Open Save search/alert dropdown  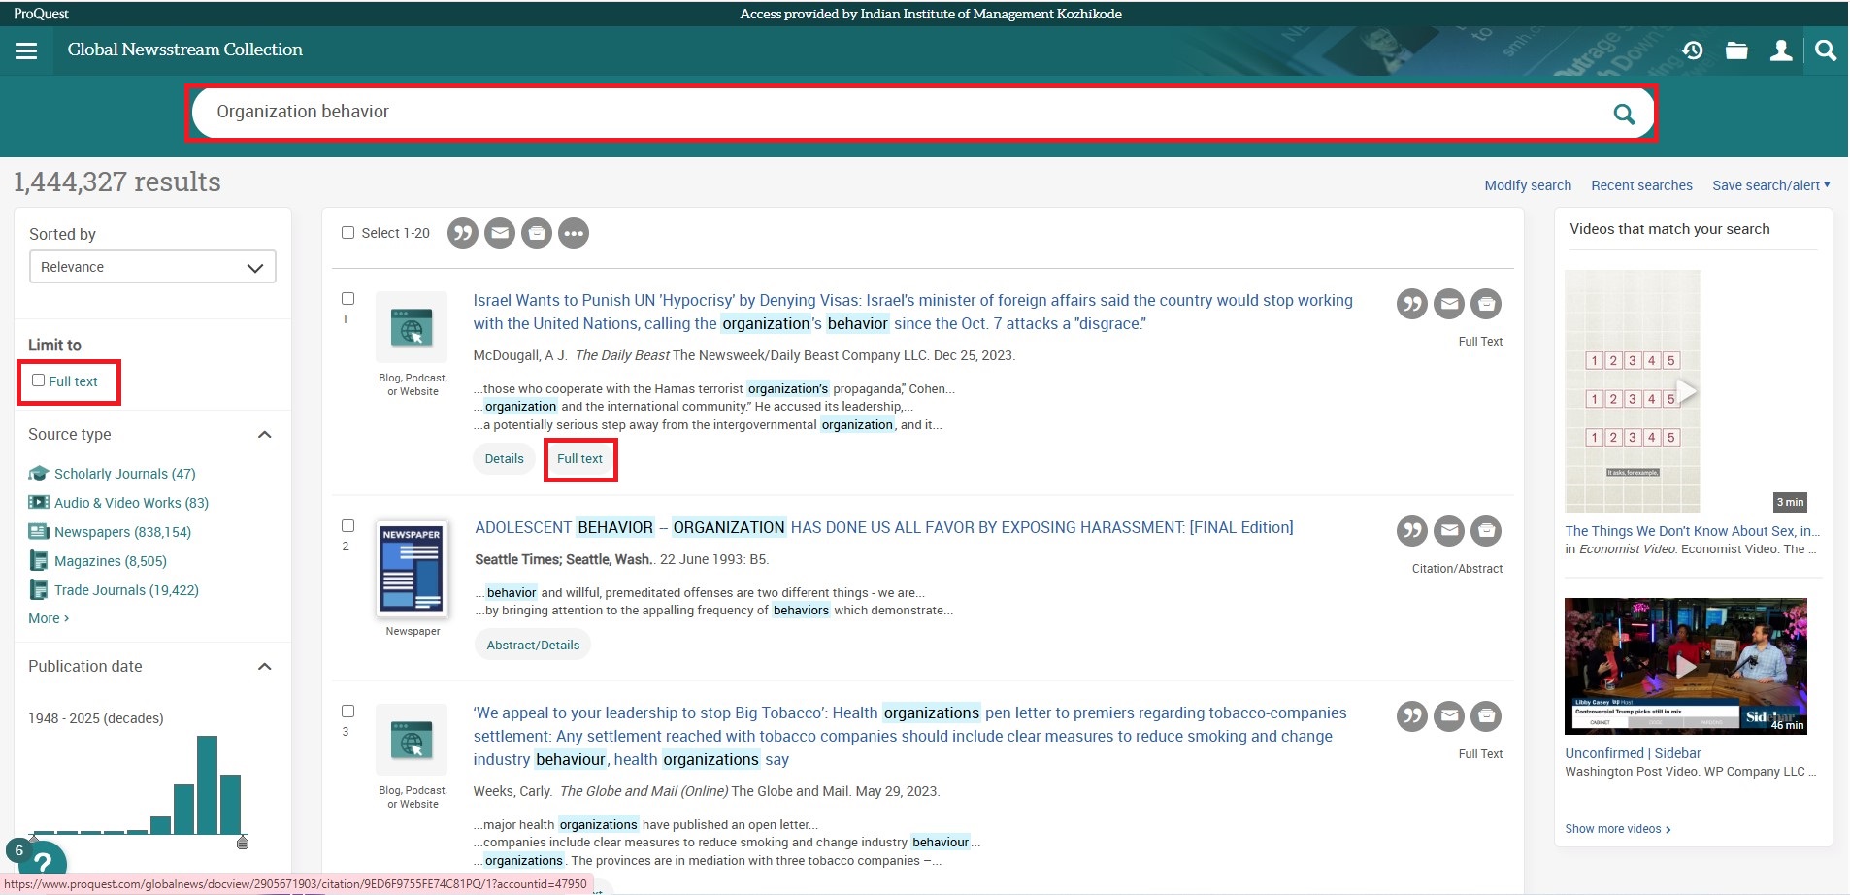click(x=1770, y=185)
